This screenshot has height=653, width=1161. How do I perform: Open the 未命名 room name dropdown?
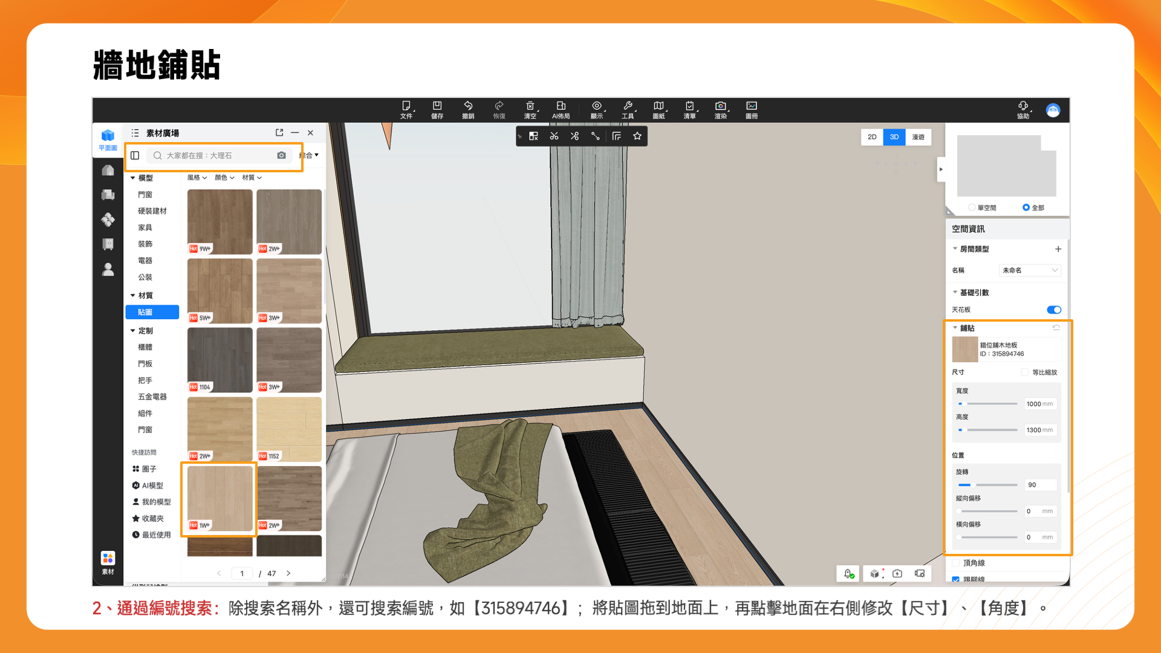tap(1030, 270)
